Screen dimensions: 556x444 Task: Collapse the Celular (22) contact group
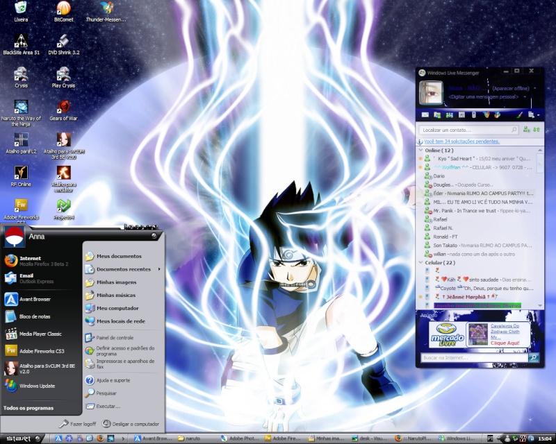(420, 262)
